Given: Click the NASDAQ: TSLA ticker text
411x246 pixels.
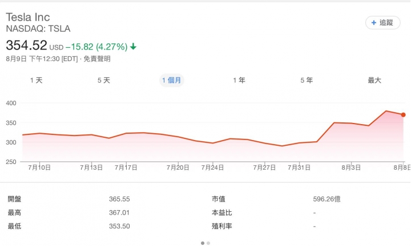Looking at the screenshot, I should (38, 28).
